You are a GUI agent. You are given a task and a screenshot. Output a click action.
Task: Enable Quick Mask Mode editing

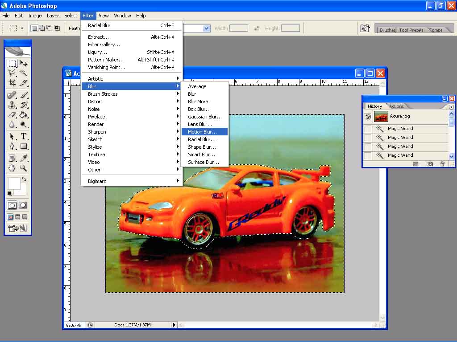(x=23, y=205)
